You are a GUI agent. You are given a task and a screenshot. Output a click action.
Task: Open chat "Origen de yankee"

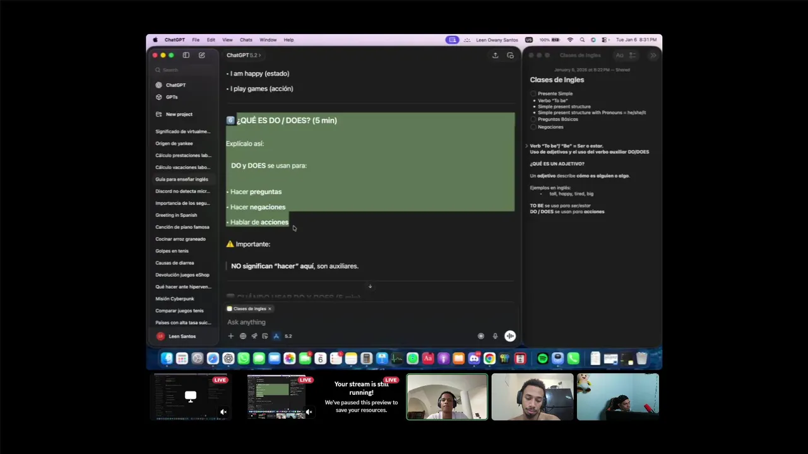174,143
